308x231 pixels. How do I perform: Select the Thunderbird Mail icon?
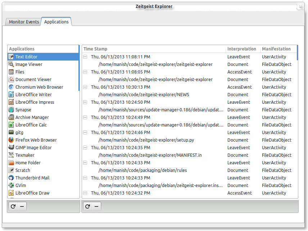pyautogui.click(x=12, y=178)
